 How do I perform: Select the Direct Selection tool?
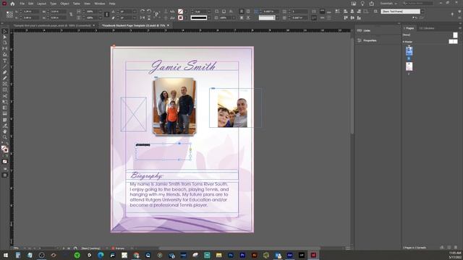(x=5, y=37)
